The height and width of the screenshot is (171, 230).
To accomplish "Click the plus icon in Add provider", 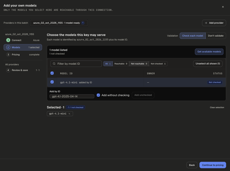I will point(206,23).
